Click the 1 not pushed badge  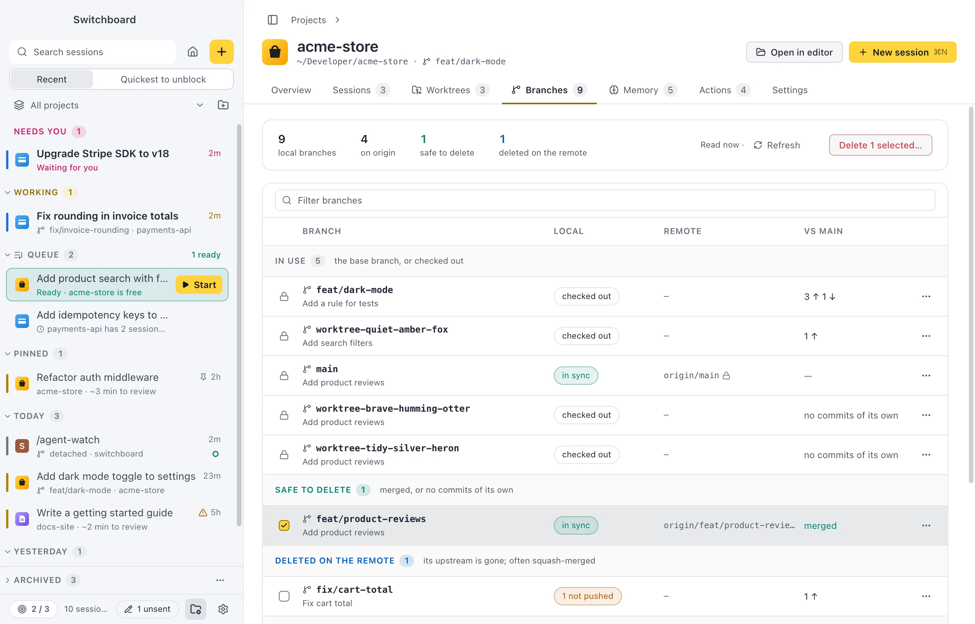pos(587,597)
